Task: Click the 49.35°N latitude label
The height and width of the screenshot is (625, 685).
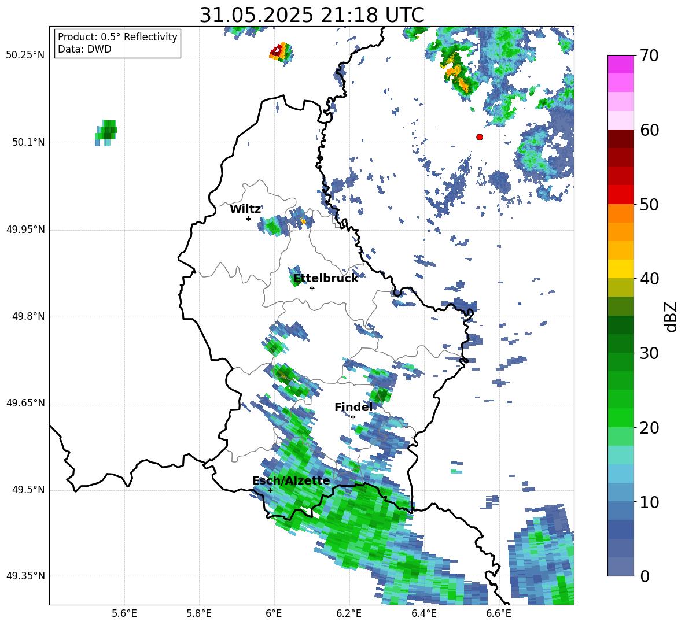Action: pyautogui.click(x=25, y=576)
